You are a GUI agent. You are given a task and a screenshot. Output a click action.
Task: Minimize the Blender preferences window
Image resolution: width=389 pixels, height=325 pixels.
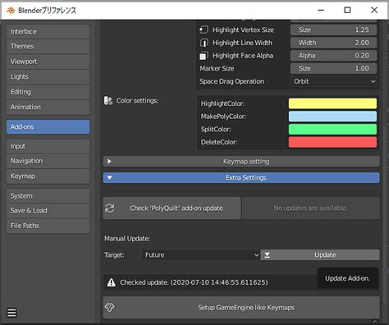pos(321,10)
